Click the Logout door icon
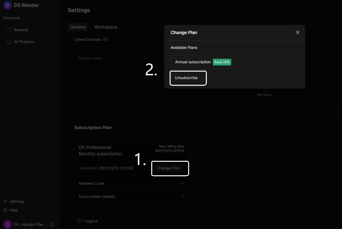Screen dimensions: 342x229 tap(81, 221)
